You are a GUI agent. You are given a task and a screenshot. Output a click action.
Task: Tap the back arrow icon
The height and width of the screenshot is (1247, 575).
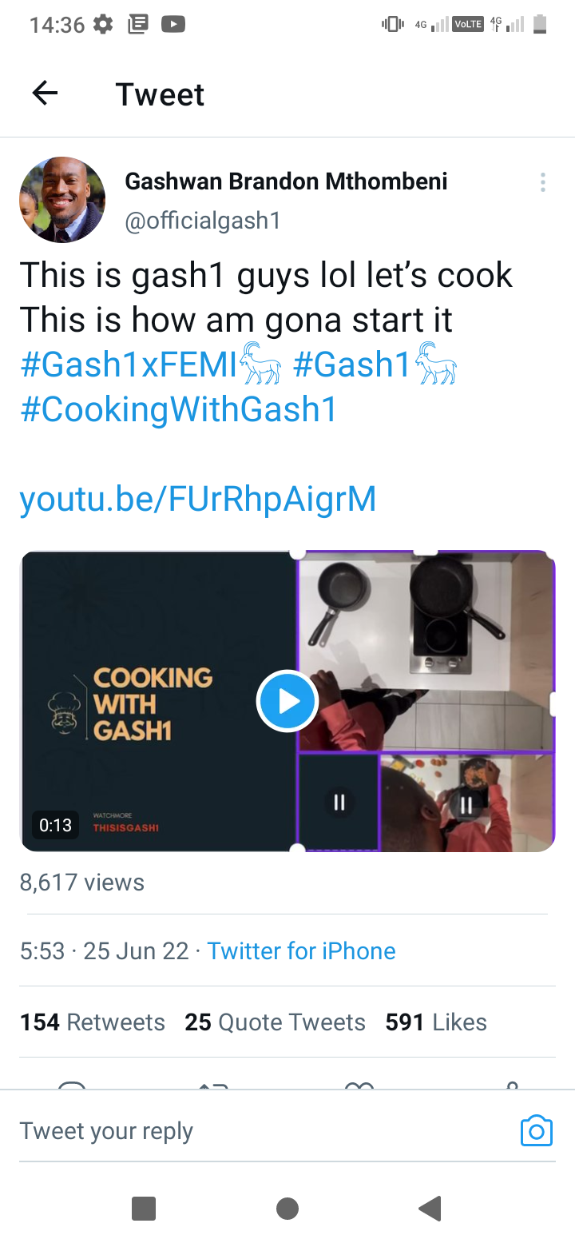45,94
